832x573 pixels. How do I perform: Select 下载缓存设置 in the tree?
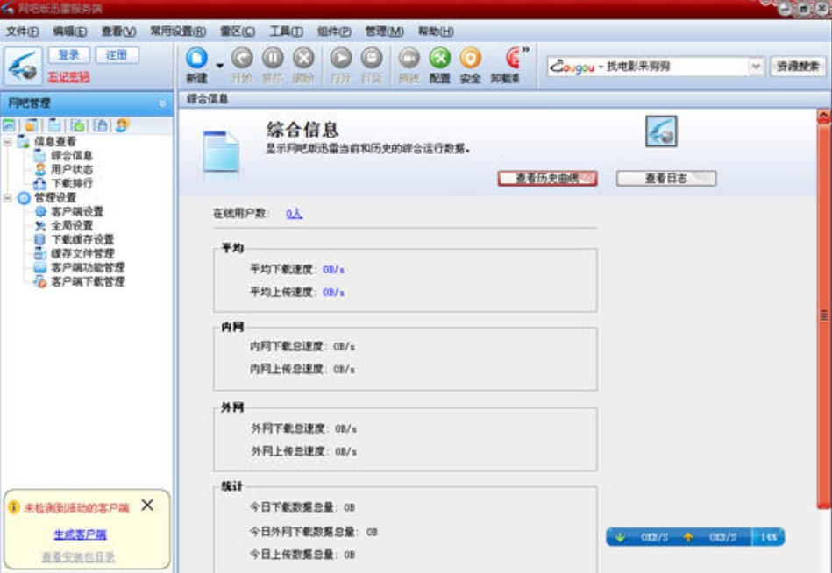[x=82, y=239]
